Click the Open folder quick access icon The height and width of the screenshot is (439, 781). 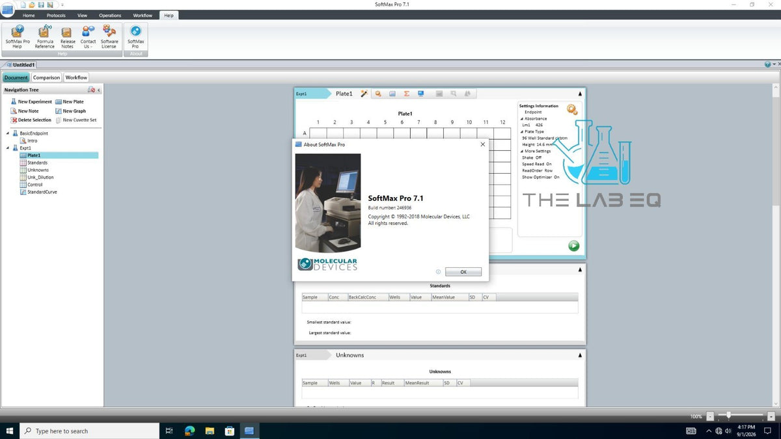(x=32, y=5)
